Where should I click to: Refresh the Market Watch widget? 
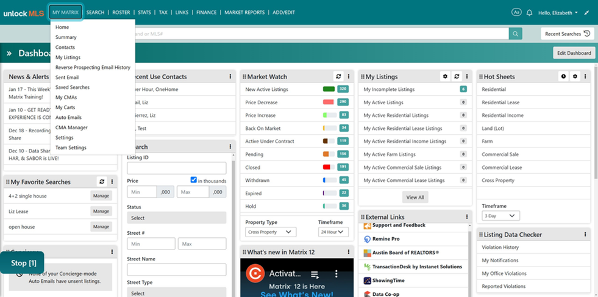(338, 76)
